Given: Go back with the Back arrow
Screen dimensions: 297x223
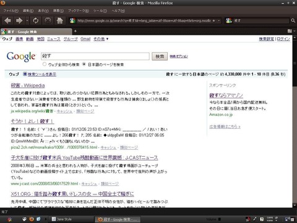Looking at the screenshot, I should coord(7,20).
